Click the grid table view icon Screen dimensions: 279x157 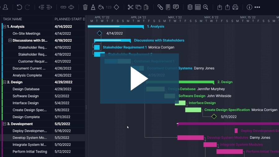point(198,7)
